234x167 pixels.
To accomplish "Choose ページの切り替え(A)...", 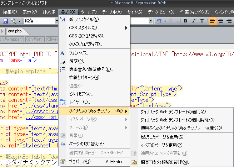I will [94, 144].
